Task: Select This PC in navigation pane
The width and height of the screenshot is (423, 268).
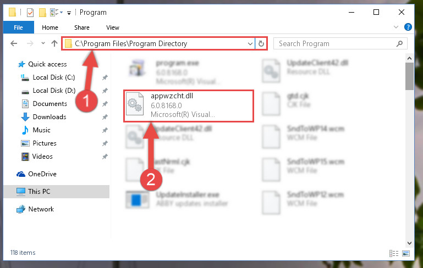Action: tap(57, 192)
